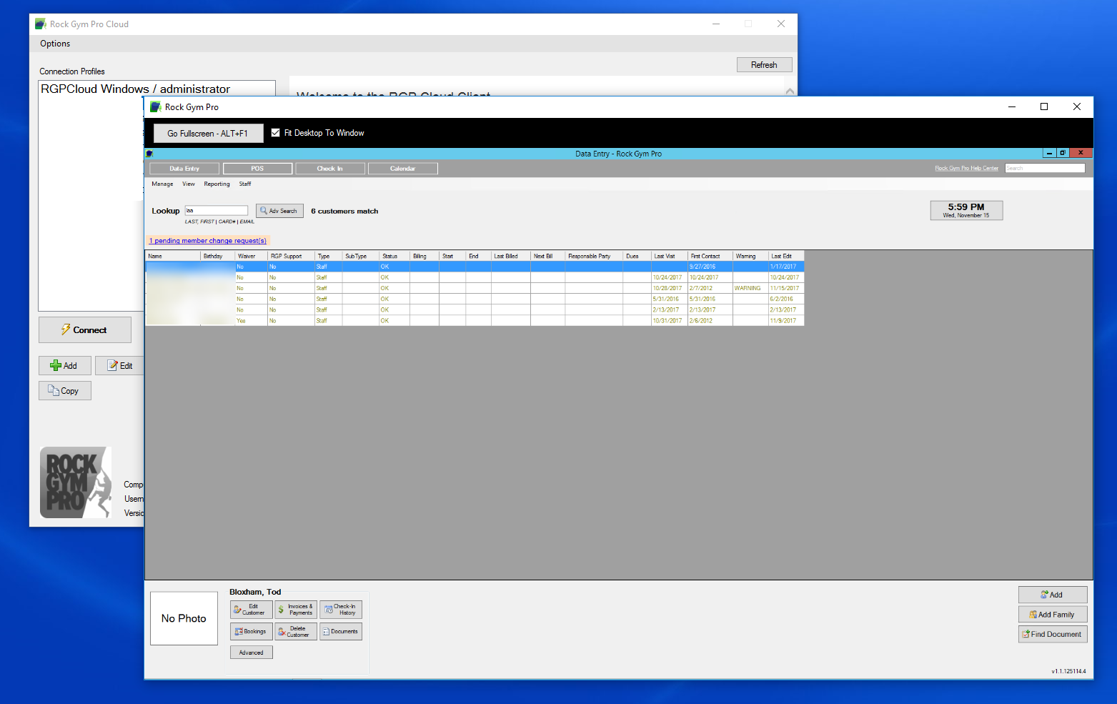Sort by the Type column header
Image resolution: width=1117 pixels, height=704 pixels.
(329, 256)
